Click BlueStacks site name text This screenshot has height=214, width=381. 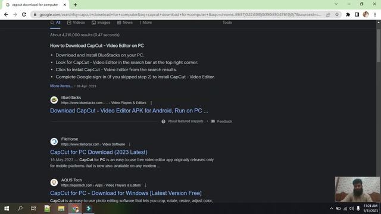pyautogui.click(x=71, y=97)
